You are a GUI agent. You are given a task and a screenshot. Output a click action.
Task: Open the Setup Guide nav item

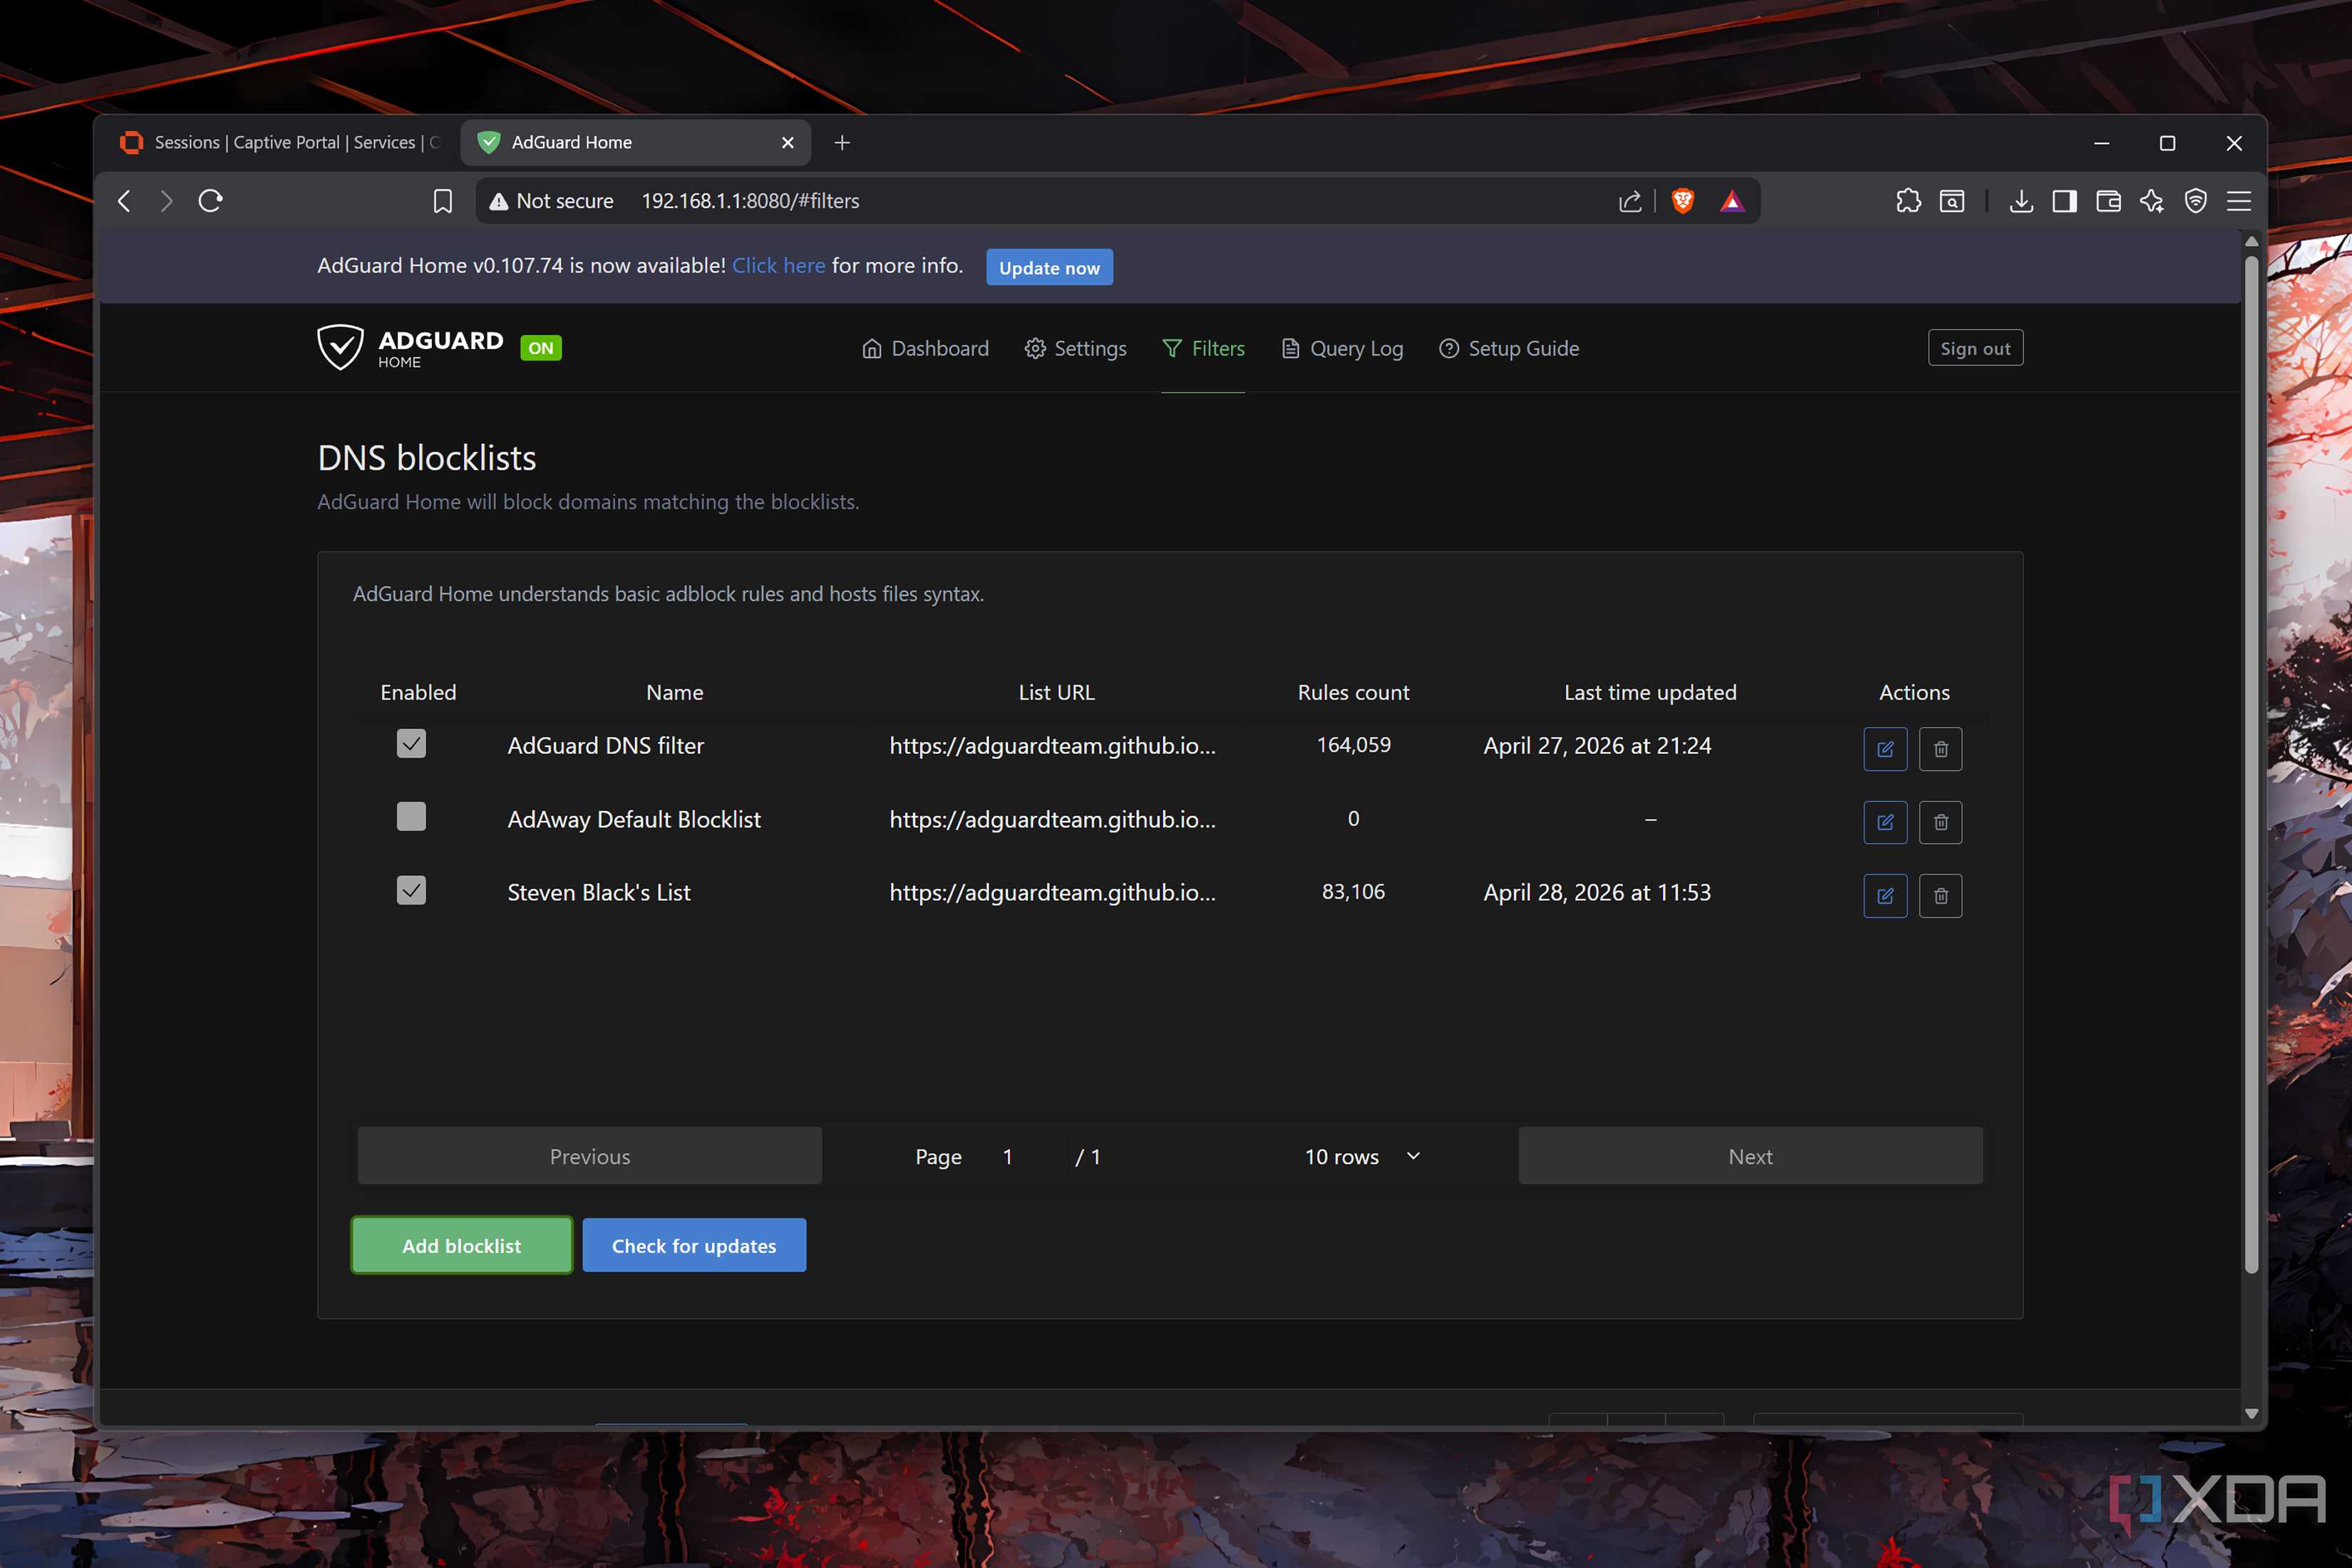(x=1509, y=348)
